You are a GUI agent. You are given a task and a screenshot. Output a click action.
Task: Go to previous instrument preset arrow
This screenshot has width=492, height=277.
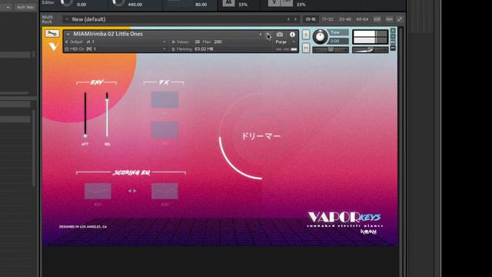tap(260, 34)
